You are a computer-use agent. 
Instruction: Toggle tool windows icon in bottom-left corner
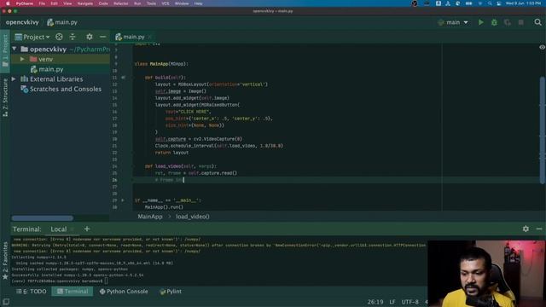pyautogui.click(x=6, y=302)
